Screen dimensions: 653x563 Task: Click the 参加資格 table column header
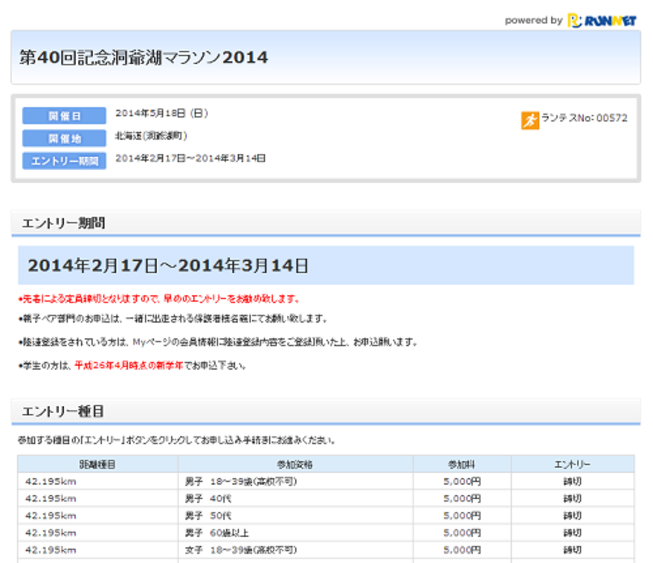tap(295, 464)
